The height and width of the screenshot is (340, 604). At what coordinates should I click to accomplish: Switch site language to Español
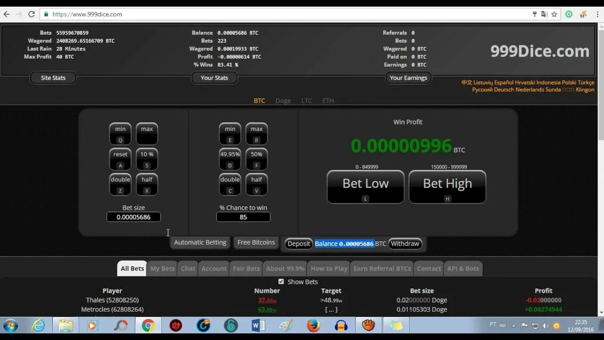503,83
